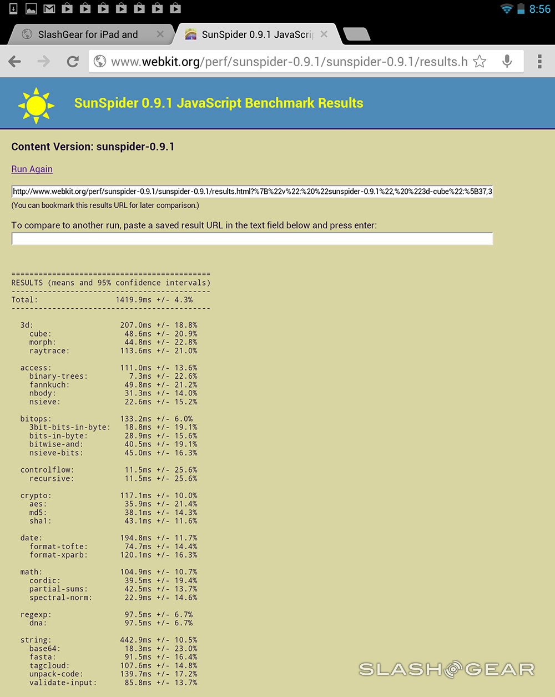
Task: Select the cordic: 39.5ms row
Action: pos(113,581)
